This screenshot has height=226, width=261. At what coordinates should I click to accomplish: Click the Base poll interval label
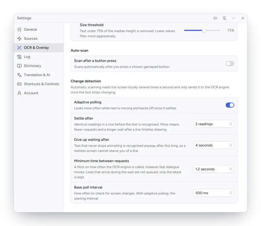click(88, 187)
